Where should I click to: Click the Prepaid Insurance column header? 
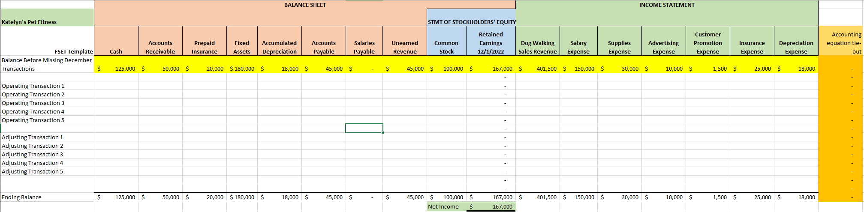[205, 41]
